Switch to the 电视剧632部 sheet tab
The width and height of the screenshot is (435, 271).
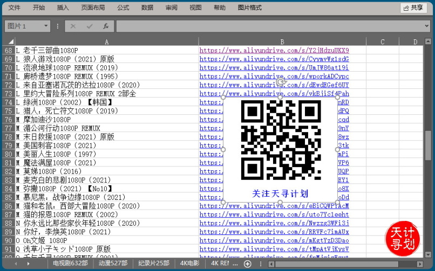70,264
